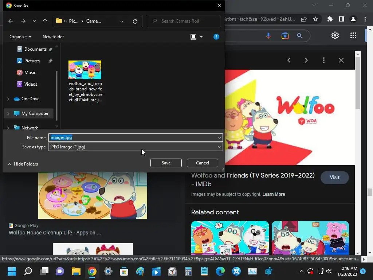373x280 pixels.
Task: Change the view layout icon
Action: pos(193,37)
